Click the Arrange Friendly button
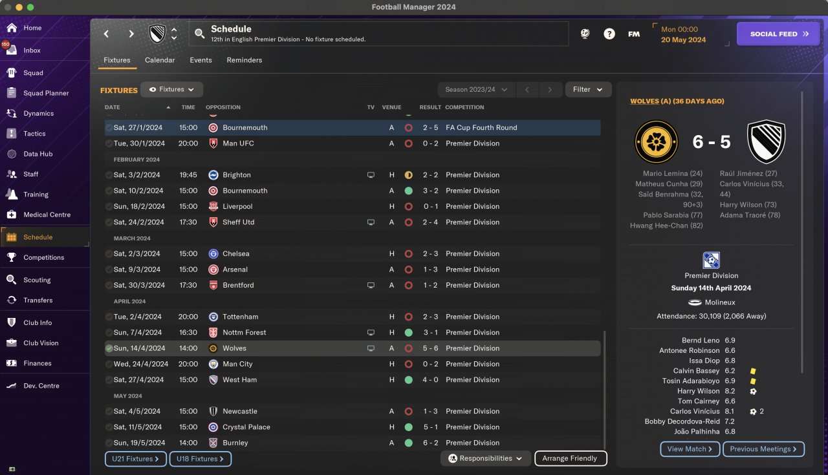This screenshot has height=475, width=828. [571, 458]
